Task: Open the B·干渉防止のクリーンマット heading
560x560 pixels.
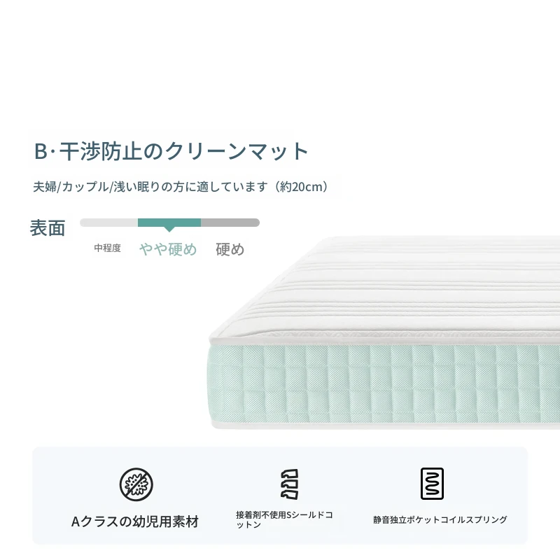Action: (x=171, y=151)
